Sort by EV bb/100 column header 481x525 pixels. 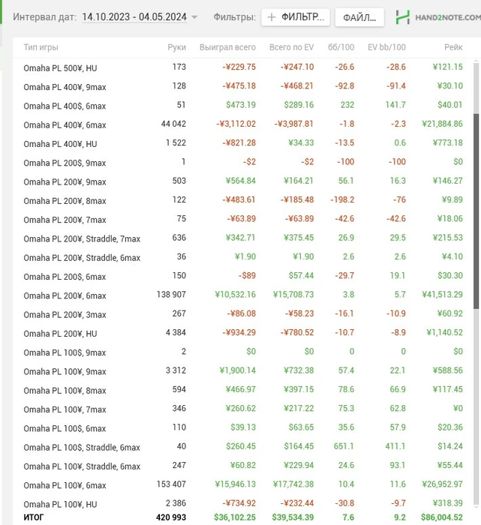[x=386, y=47]
